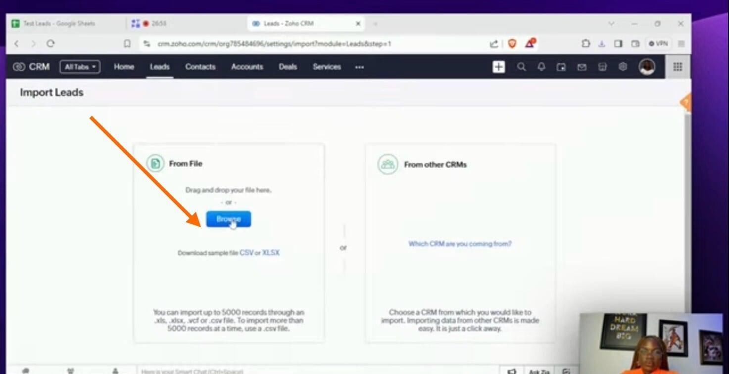The image size is (729, 374).
Task: Expand the three-dot more modules menu
Action: pos(359,67)
